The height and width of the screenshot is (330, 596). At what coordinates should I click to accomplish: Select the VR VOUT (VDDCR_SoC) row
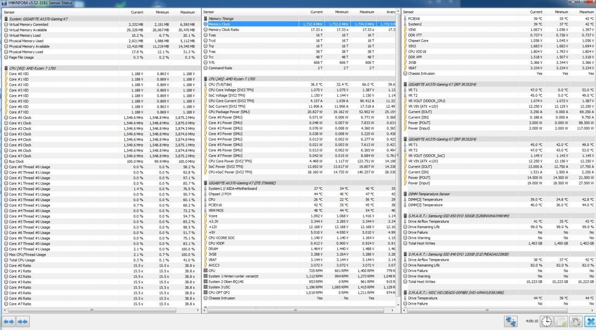(x=499, y=156)
